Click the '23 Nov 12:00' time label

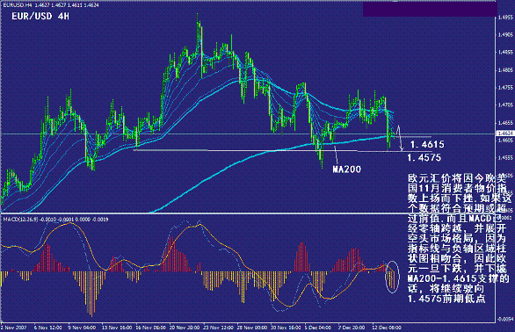point(218,328)
